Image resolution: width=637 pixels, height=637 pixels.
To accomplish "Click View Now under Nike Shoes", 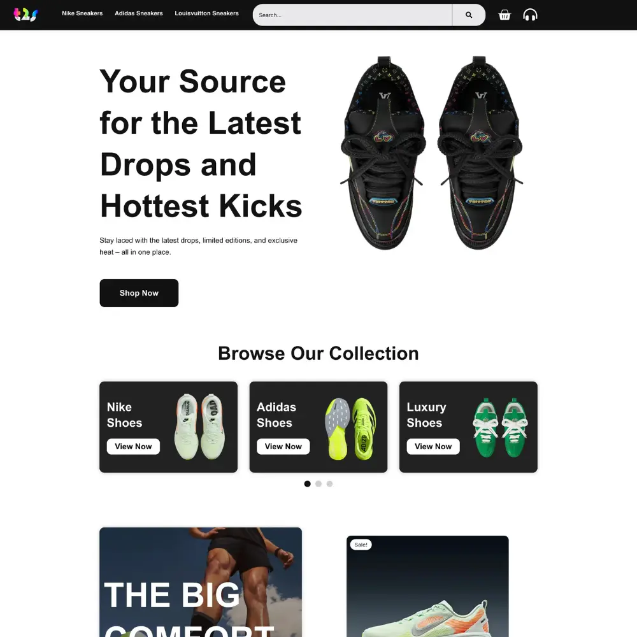I will tap(133, 447).
